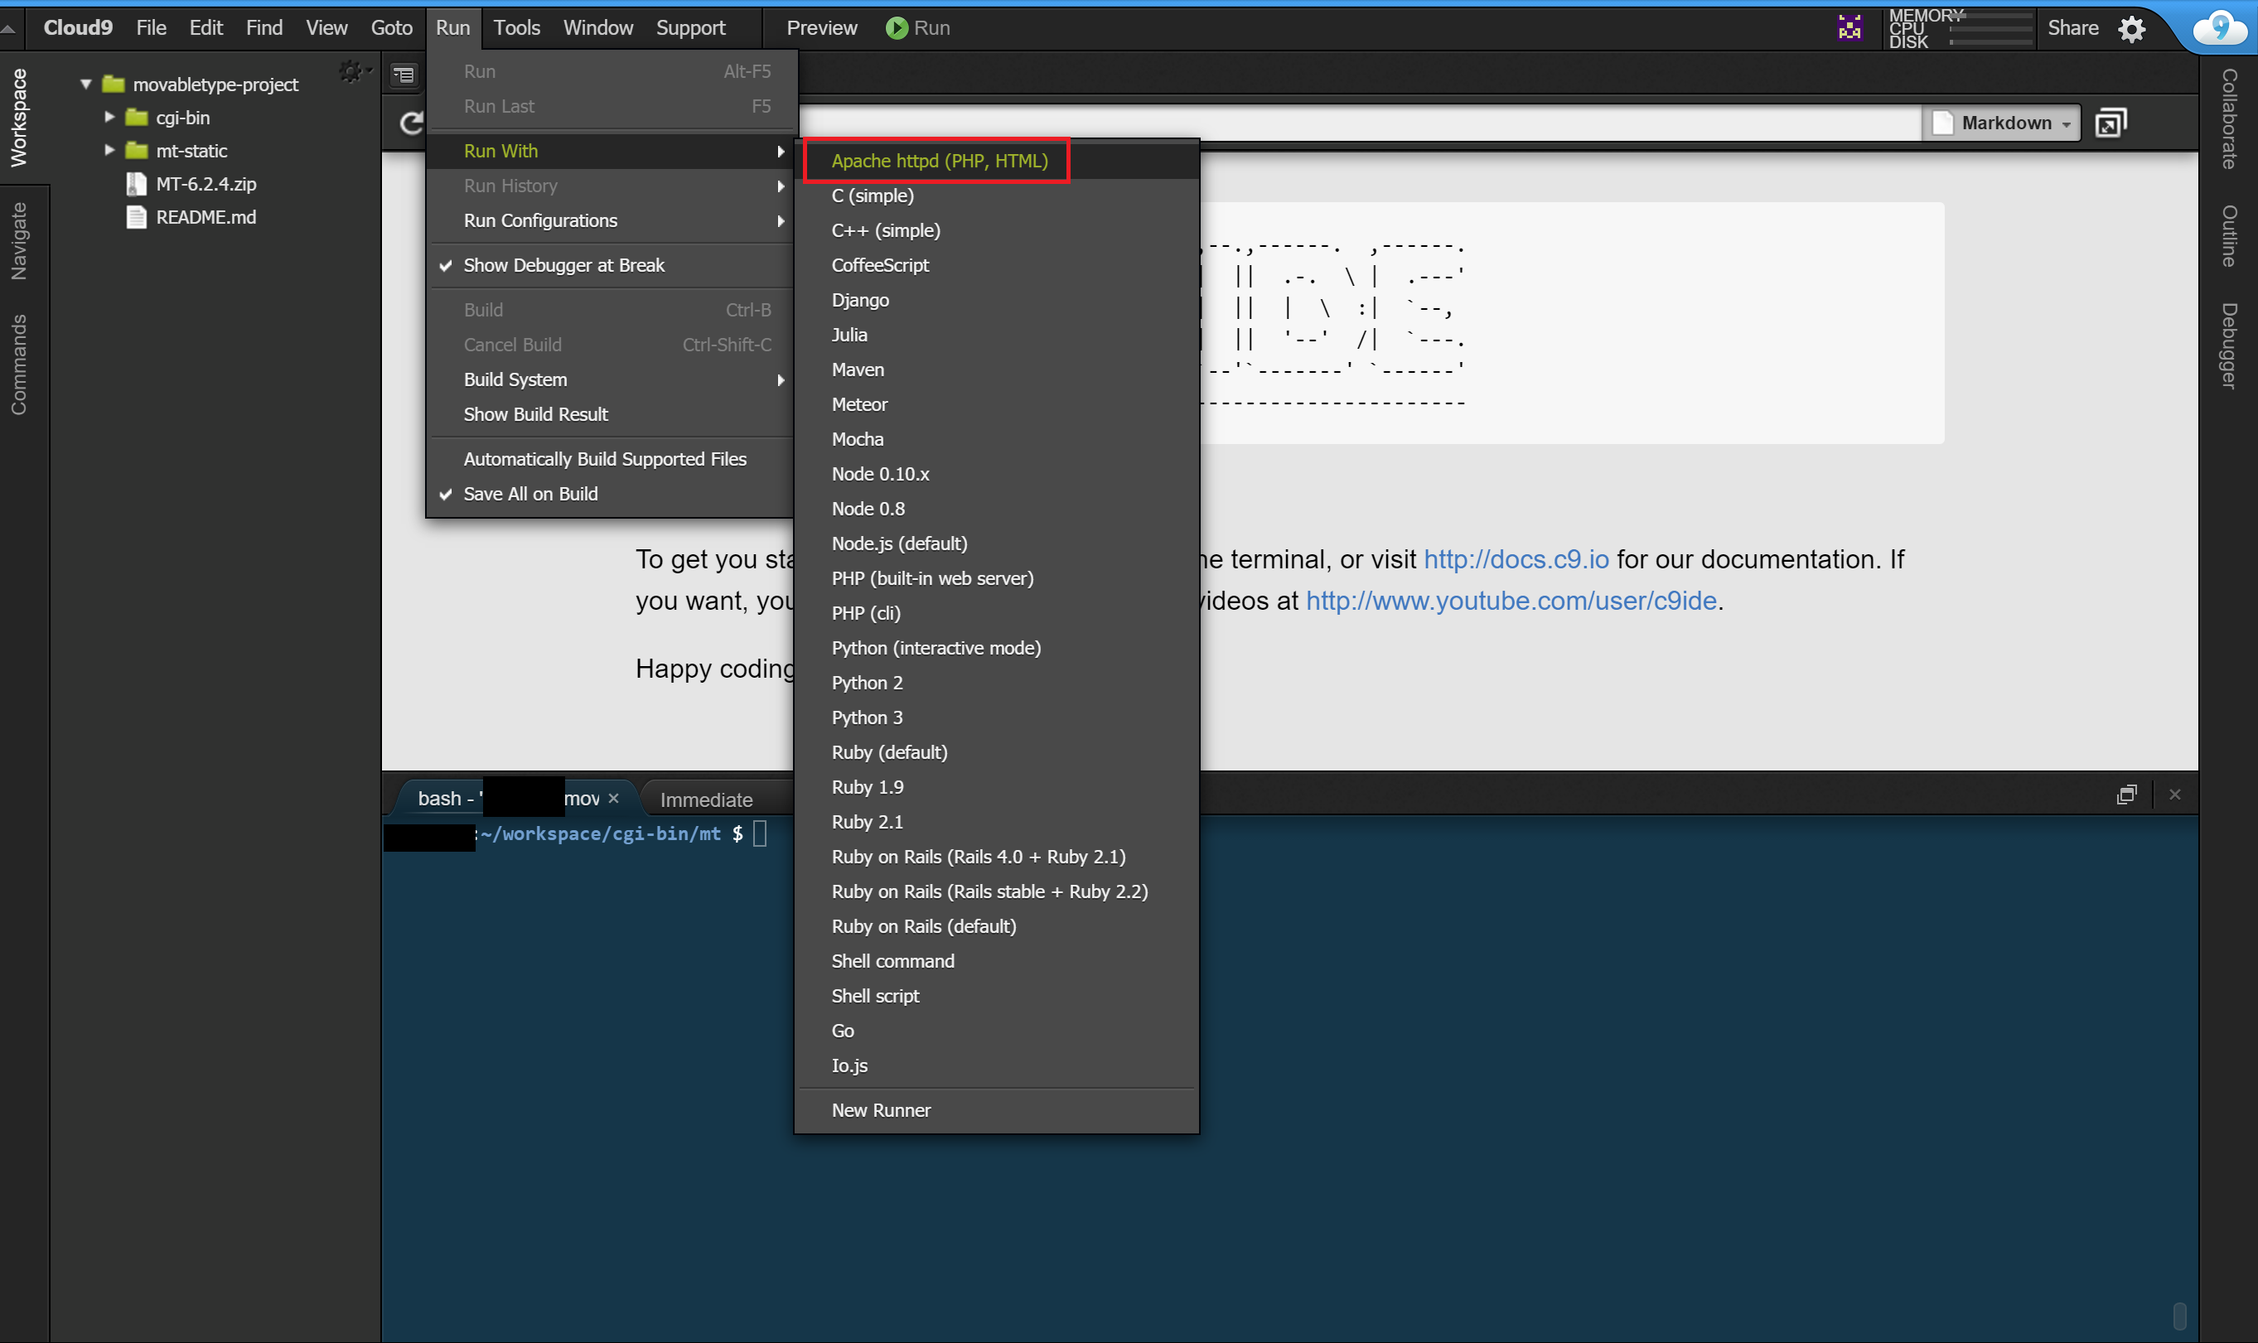Open the youtube.com/user/c9ide link
This screenshot has width=2258, height=1343.
click(x=1511, y=601)
